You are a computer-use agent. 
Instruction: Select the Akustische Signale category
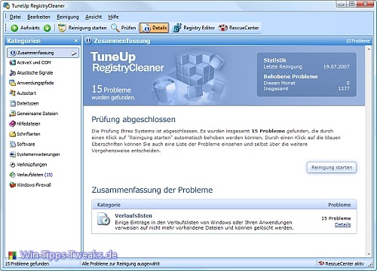31,73
